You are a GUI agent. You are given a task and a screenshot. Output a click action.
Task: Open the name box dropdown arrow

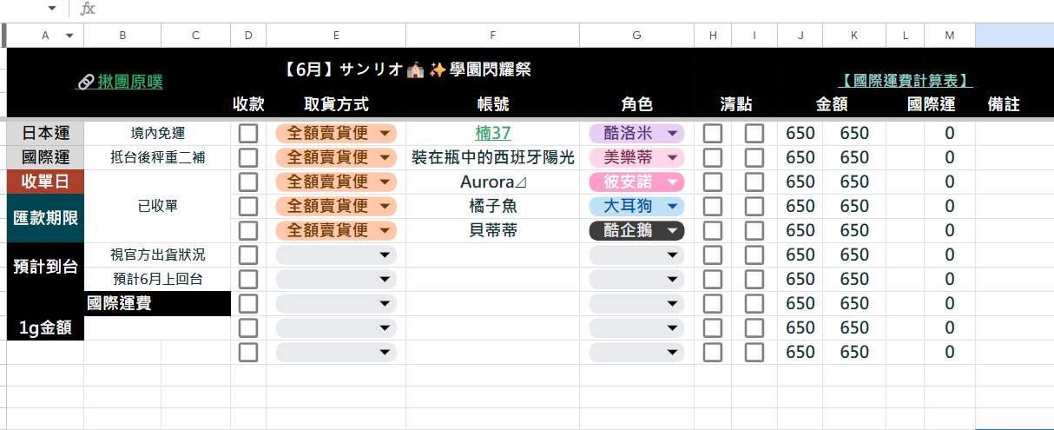pyautogui.click(x=52, y=9)
